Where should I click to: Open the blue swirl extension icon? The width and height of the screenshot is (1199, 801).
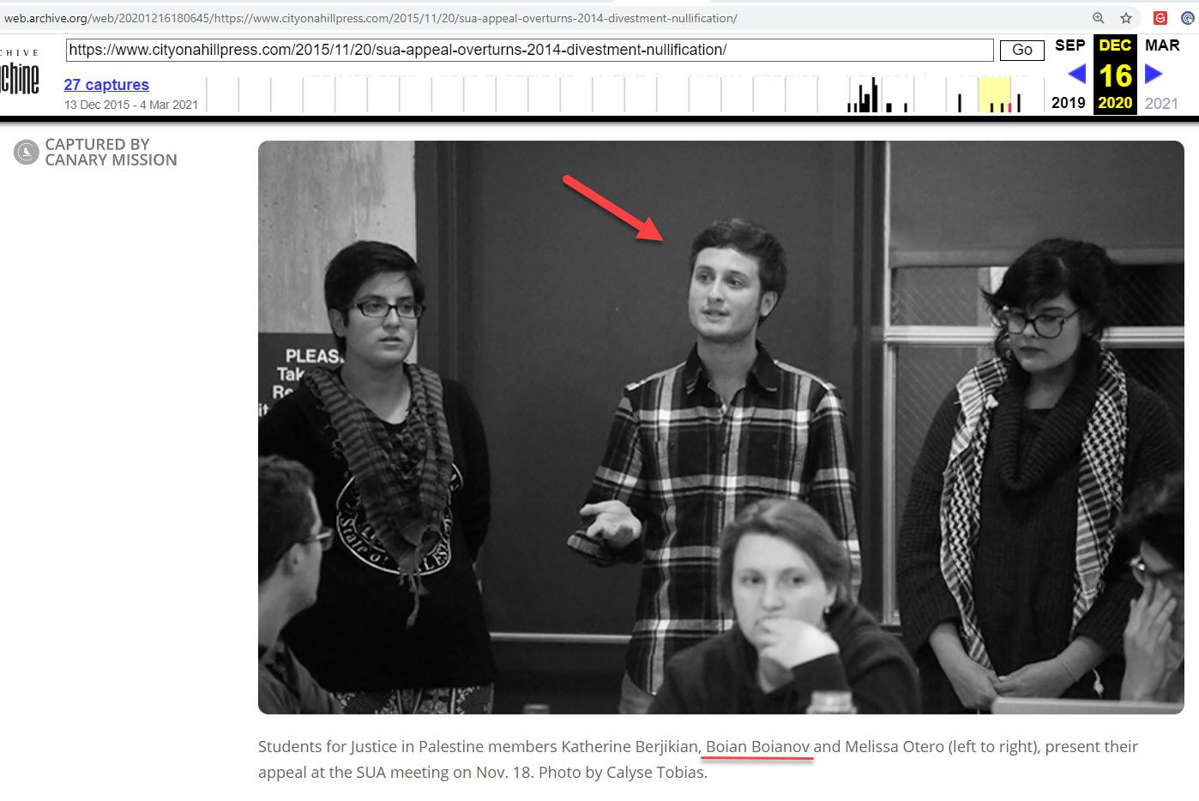click(x=1188, y=17)
